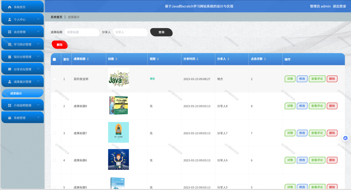351x190 pixels.
Task: Click 修改 for row 是的发送到
Action: (302, 79)
